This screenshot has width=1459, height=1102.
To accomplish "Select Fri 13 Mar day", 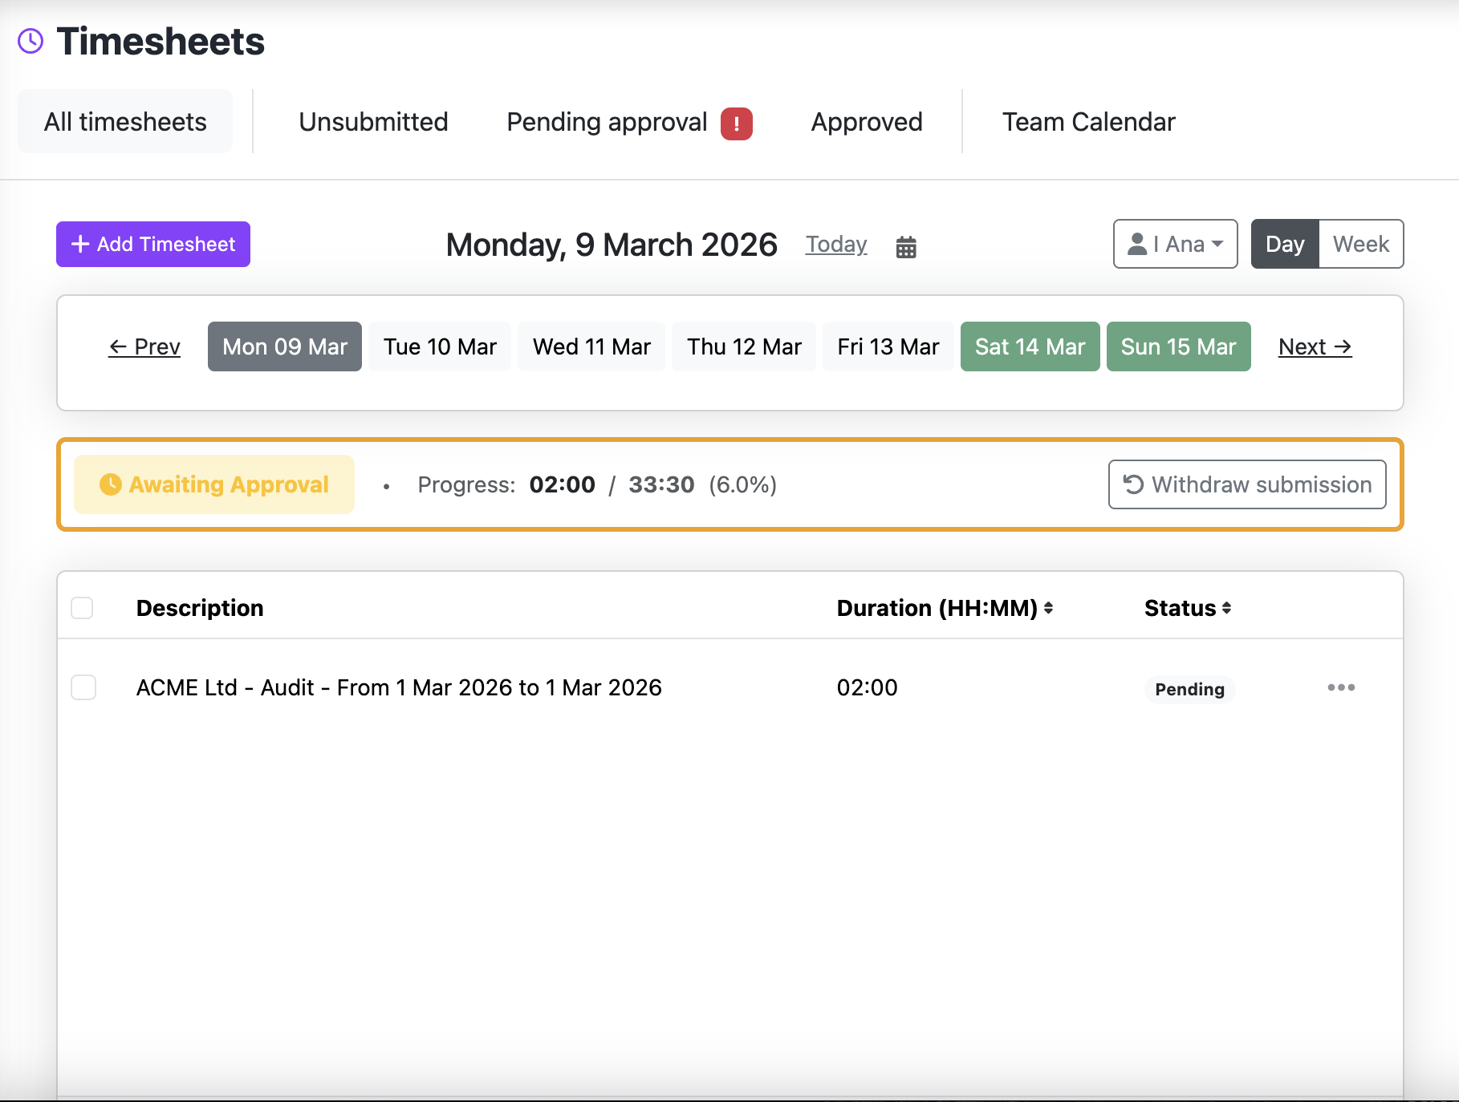I will coord(888,346).
